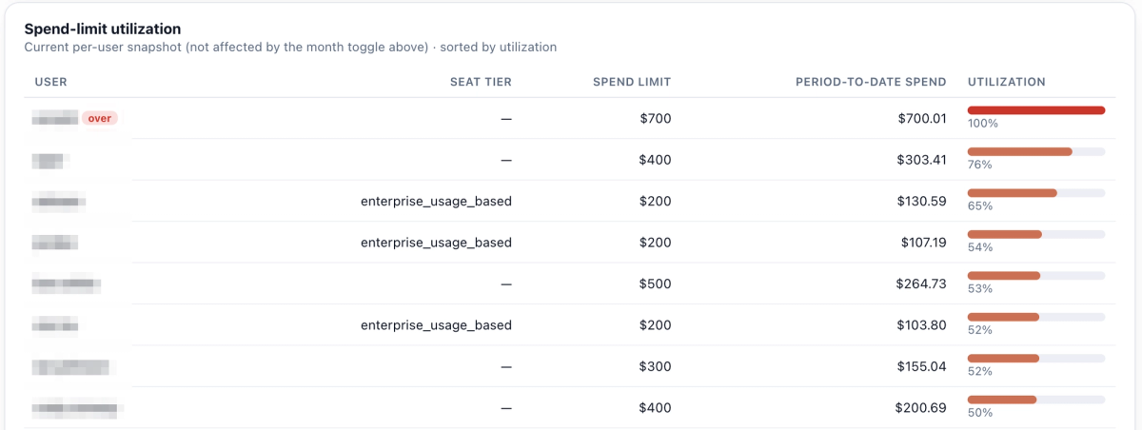
Task: Click the 54% utilization progress bar
Action: (x=1036, y=234)
